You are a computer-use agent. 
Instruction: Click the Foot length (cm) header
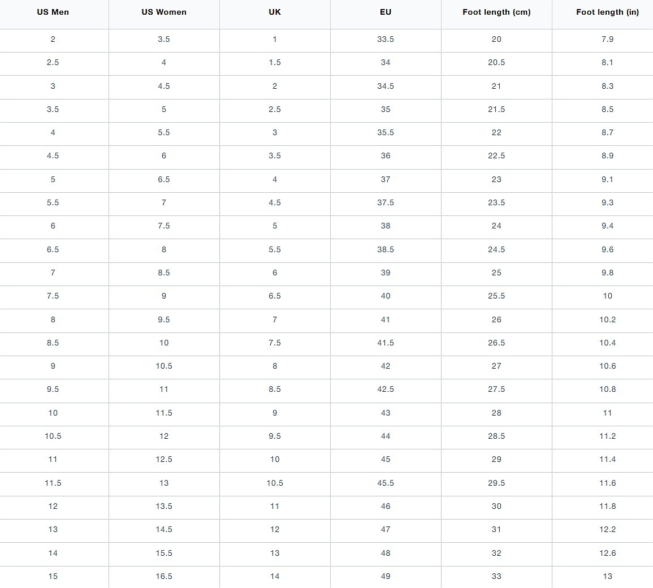point(496,12)
